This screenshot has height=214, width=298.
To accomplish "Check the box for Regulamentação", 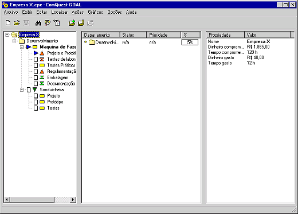I will coord(36,72).
